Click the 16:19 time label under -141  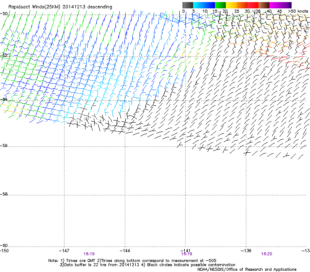click(x=187, y=254)
